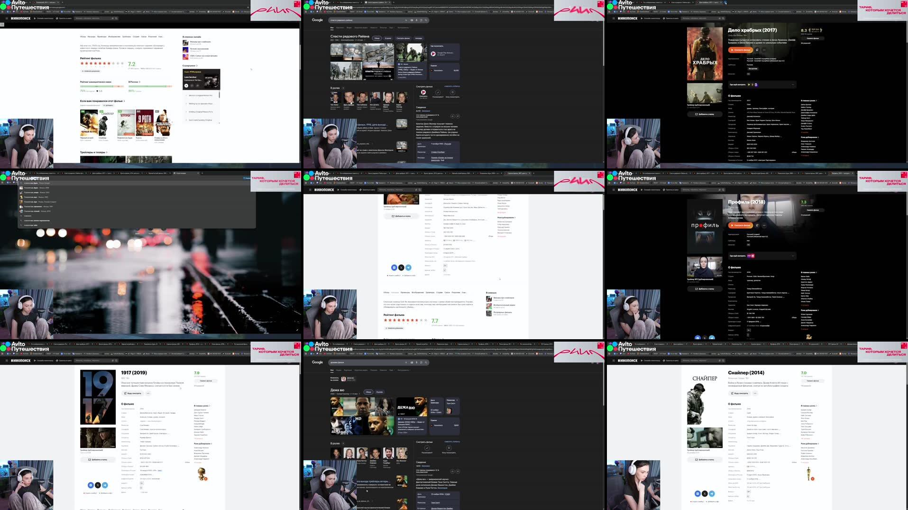
Task: Share 1917 via the Telegram icon
Action: click(105, 485)
